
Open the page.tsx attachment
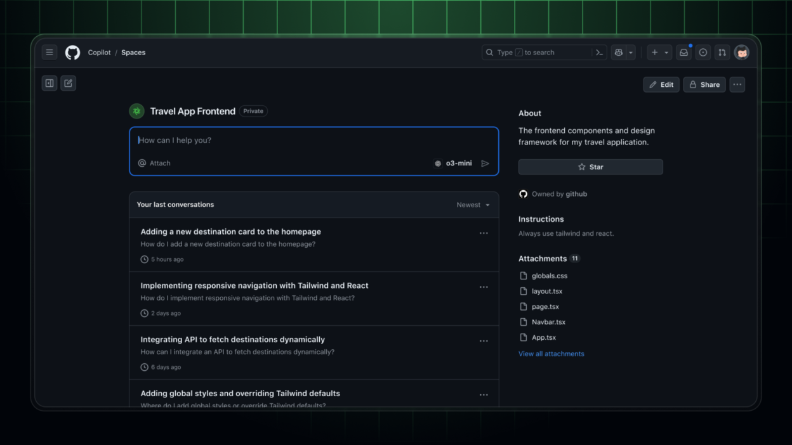pyautogui.click(x=545, y=307)
